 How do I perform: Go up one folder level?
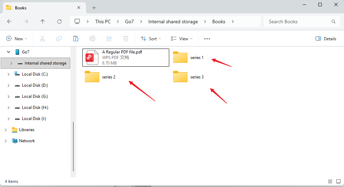(x=43, y=22)
